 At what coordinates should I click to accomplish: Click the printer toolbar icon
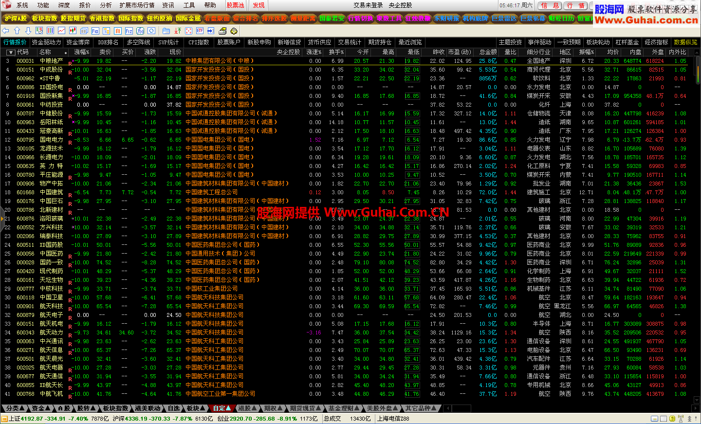point(222,31)
